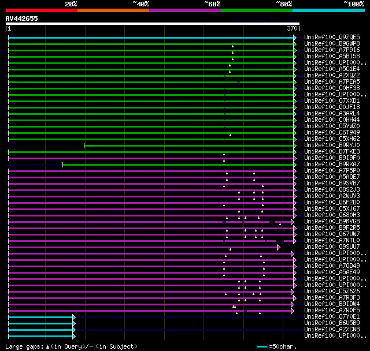Click the arrowhead ending the B9MVG8 alignment

coord(293,222)
